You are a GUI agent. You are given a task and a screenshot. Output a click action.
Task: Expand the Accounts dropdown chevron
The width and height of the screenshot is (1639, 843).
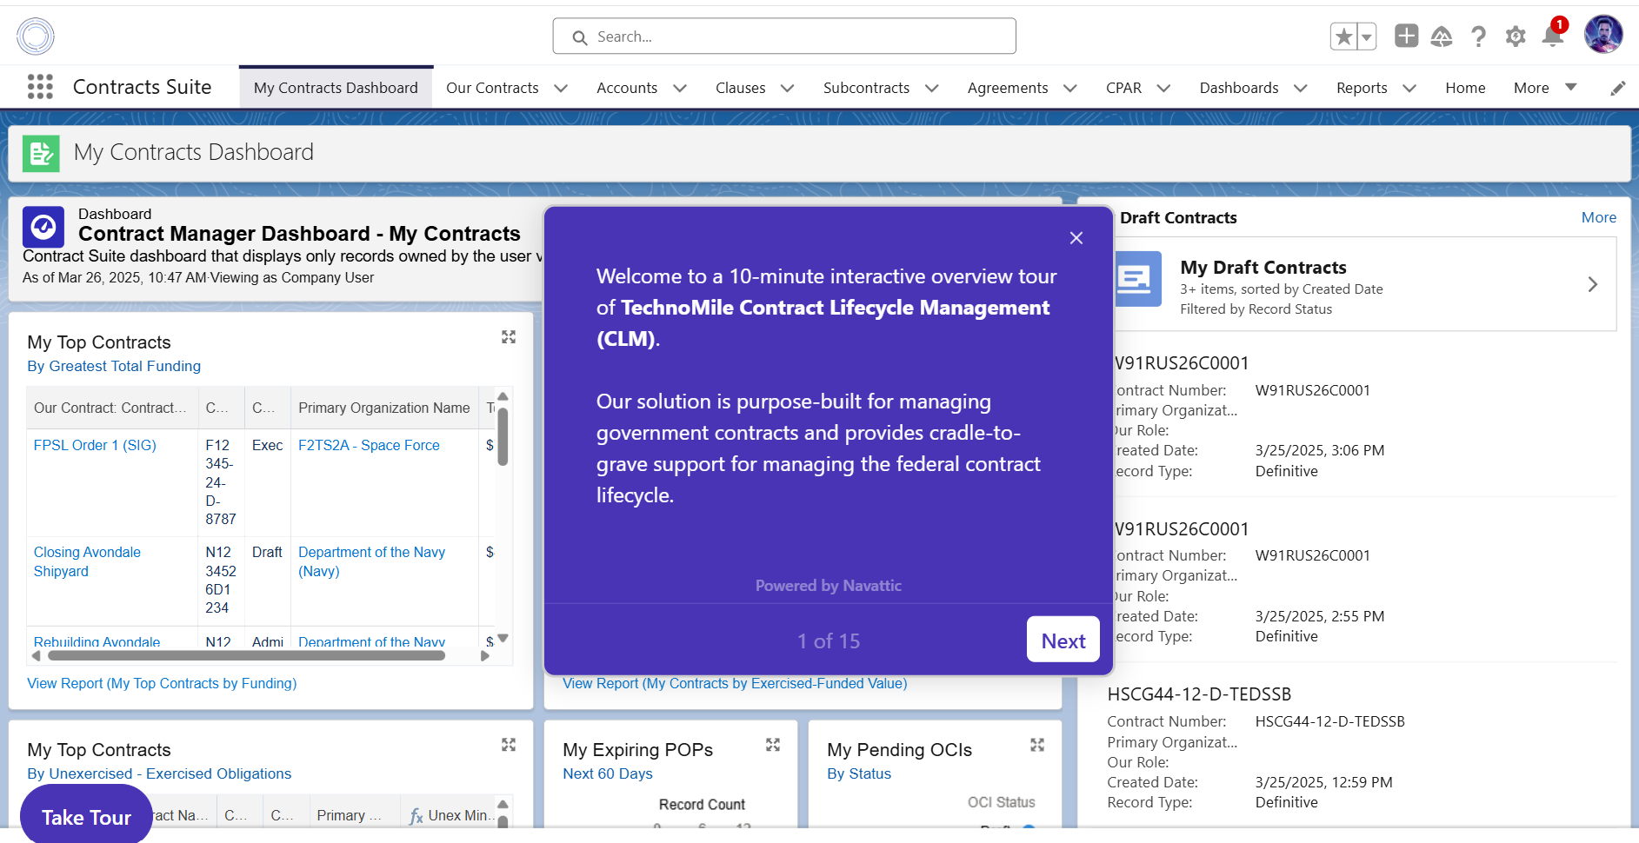(680, 88)
